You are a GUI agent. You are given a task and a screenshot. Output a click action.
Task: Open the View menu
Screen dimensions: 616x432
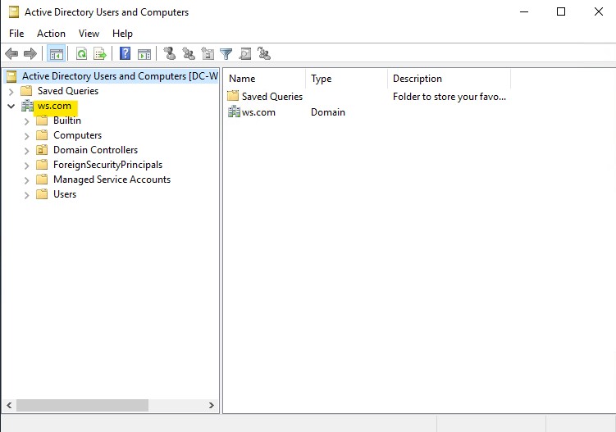point(89,34)
